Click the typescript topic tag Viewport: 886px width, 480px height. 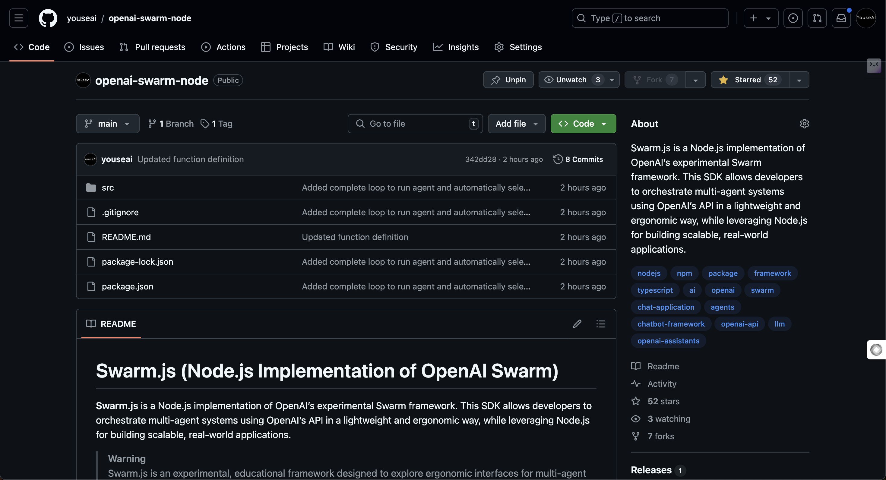pyautogui.click(x=654, y=290)
